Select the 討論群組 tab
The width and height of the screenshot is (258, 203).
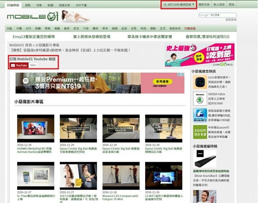pos(13,5)
